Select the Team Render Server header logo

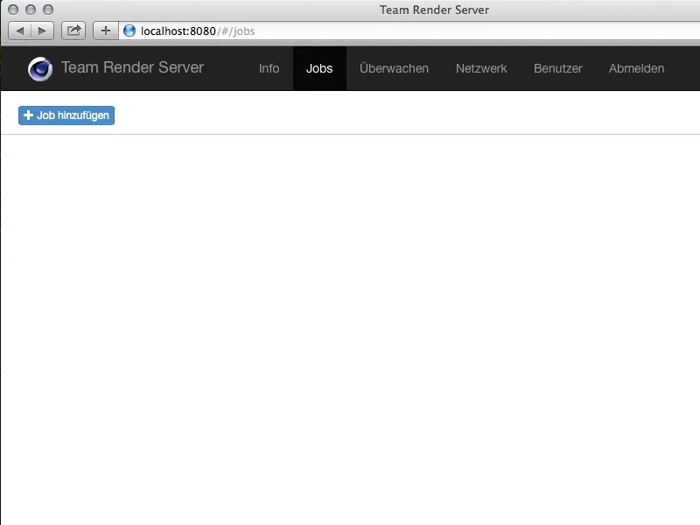(133, 67)
